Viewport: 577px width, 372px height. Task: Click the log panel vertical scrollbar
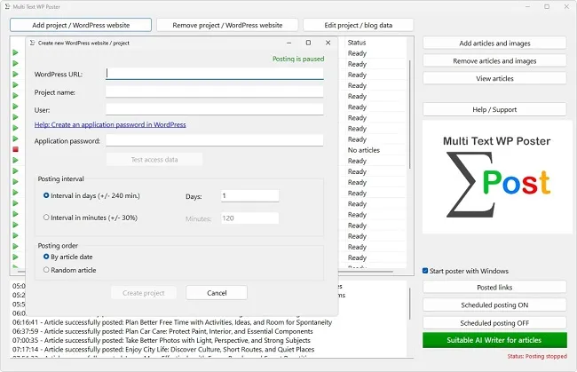409,304
